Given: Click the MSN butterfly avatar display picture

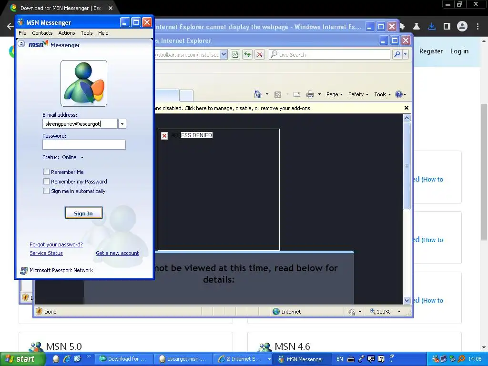Looking at the screenshot, I should click(84, 83).
